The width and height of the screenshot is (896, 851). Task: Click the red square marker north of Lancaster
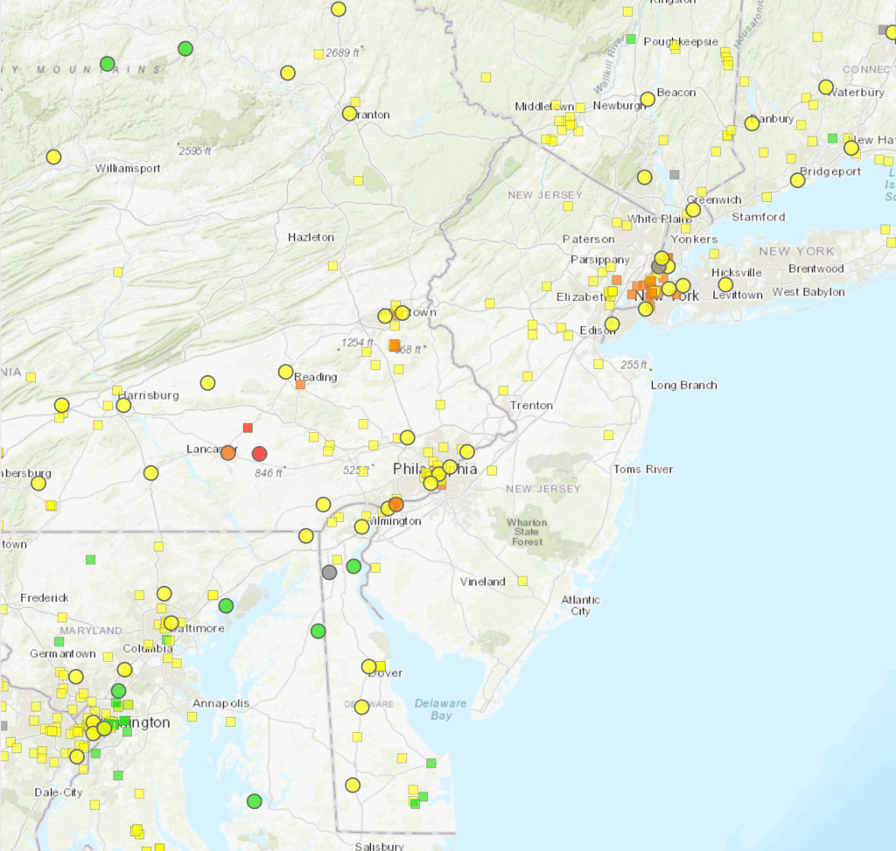[x=248, y=428]
